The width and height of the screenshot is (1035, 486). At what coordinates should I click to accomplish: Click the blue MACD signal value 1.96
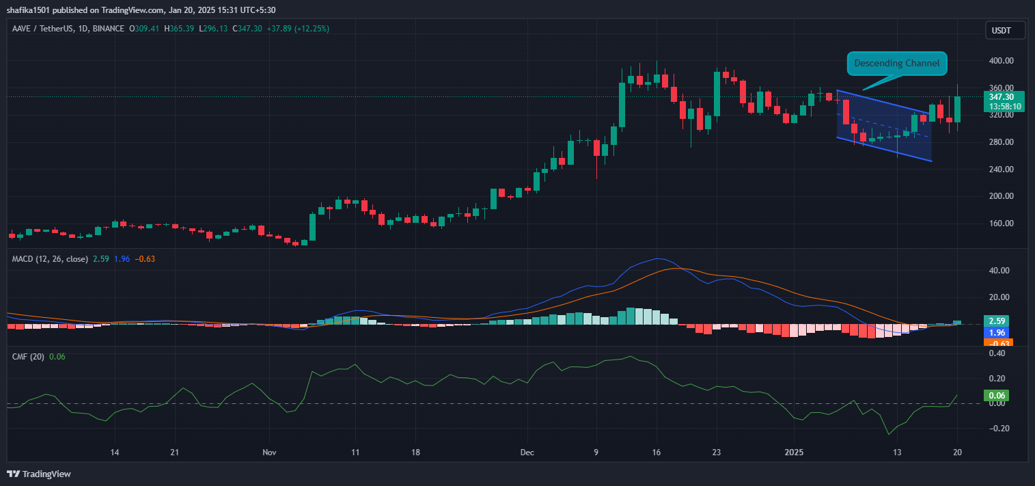(997, 332)
